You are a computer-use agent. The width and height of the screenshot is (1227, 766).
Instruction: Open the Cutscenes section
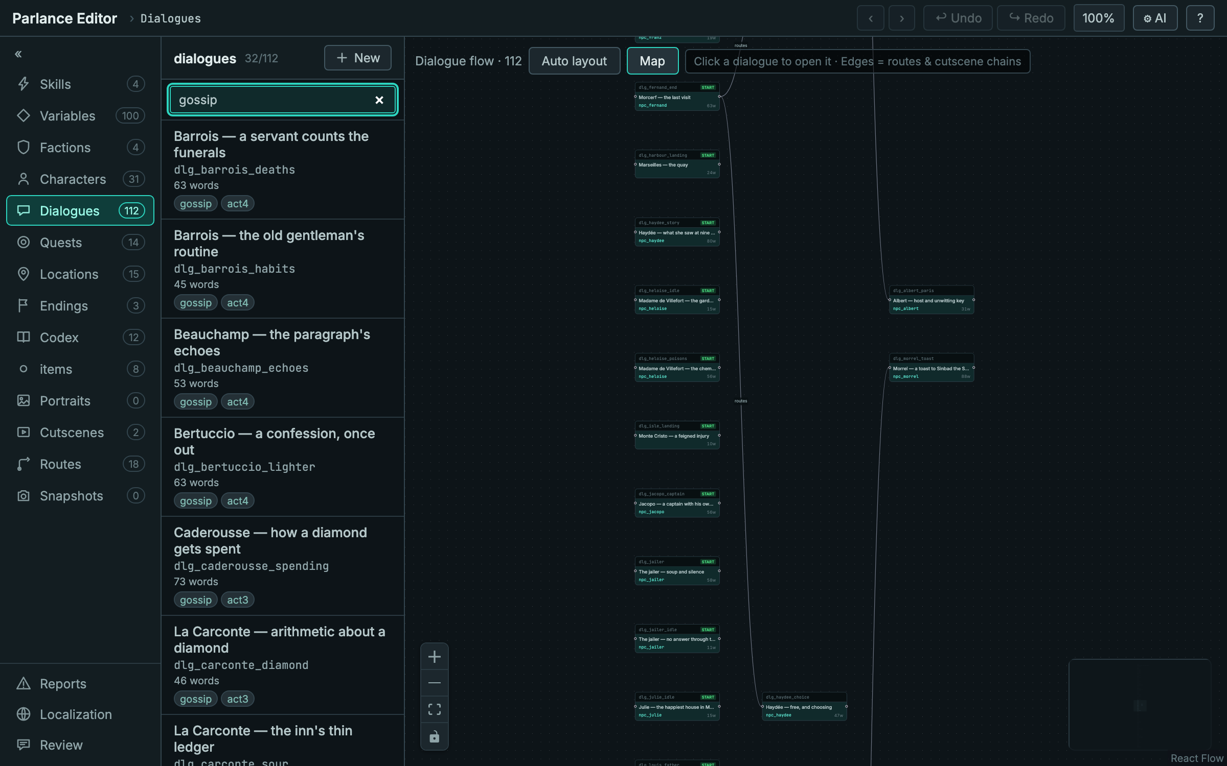[80, 433]
